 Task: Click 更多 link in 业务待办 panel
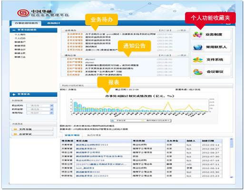click(181, 30)
